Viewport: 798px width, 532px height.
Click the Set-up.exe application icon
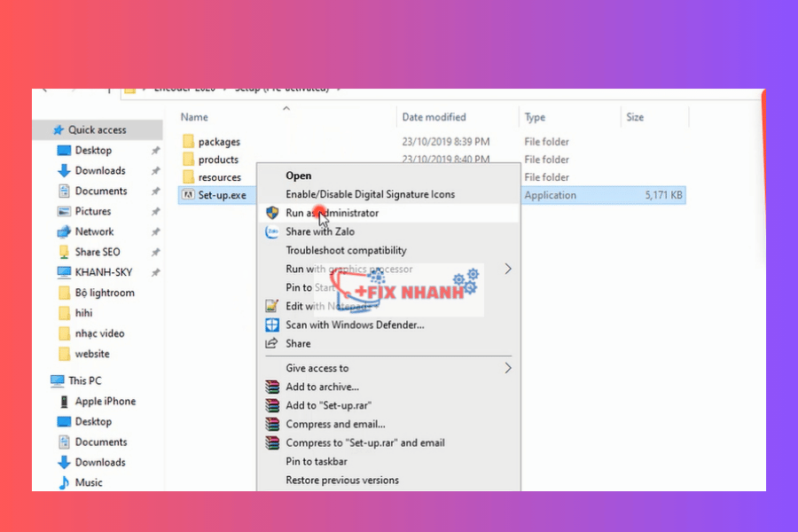187,195
